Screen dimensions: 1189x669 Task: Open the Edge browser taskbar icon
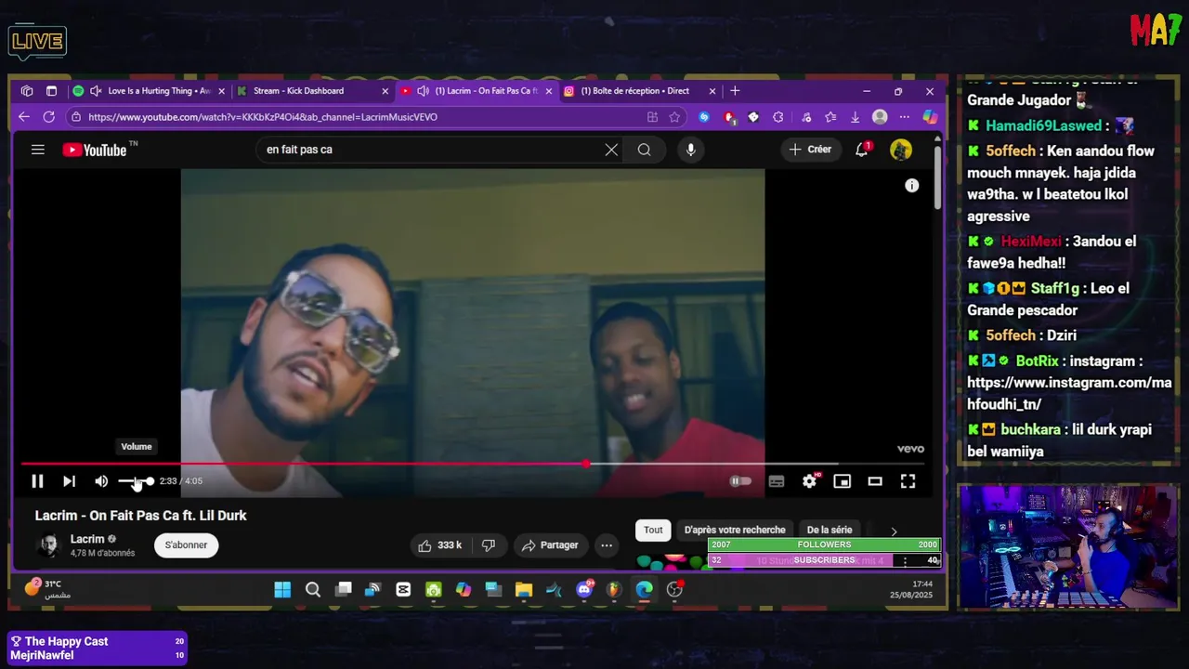click(644, 589)
